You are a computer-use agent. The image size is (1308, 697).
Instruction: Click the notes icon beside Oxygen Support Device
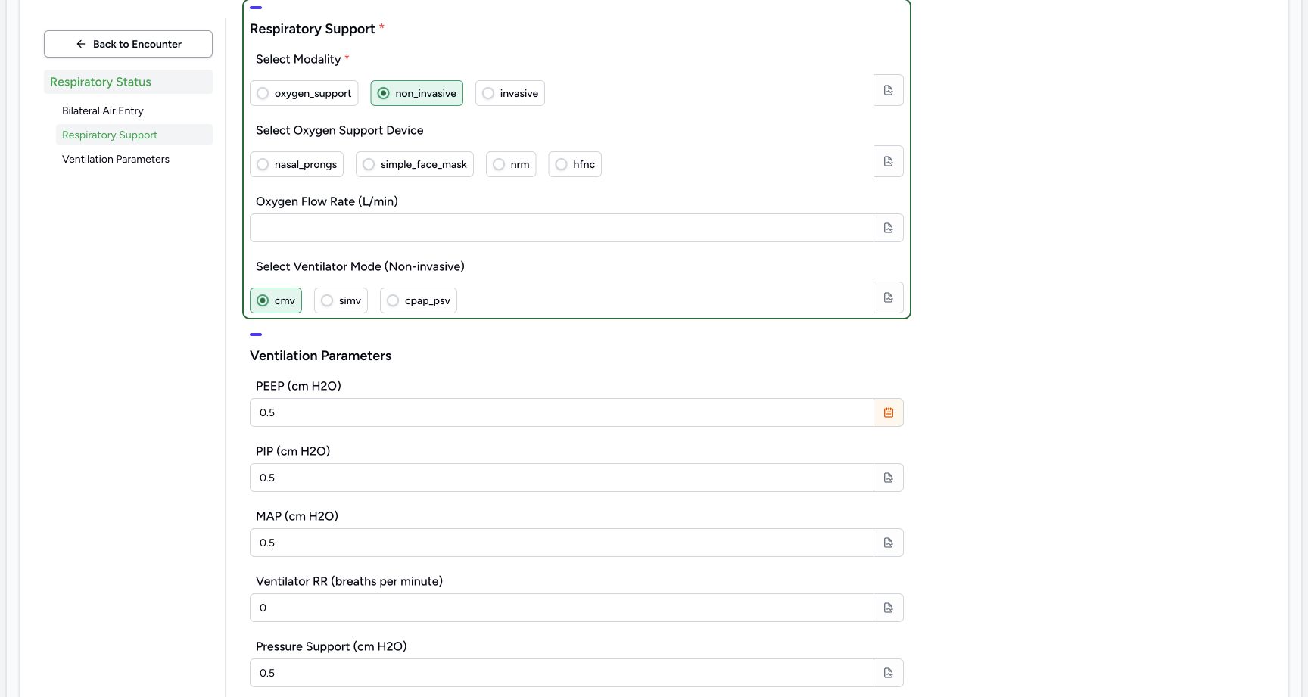[x=889, y=161]
